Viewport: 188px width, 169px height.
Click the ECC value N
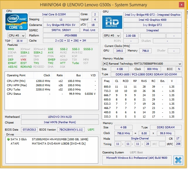(x=179, y=69)
